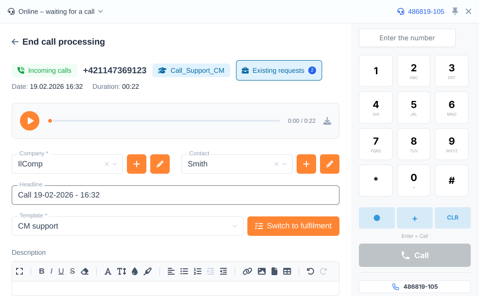This screenshot has height=296, width=479.
Task: Insert a link in the description
Action: click(248, 271)
